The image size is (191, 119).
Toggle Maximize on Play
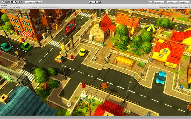(x=165, y=8)
